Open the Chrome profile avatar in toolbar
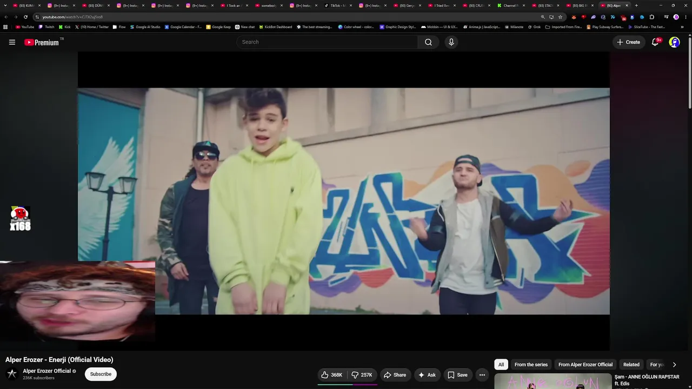692x389 pixels. [x=676, y=17]
